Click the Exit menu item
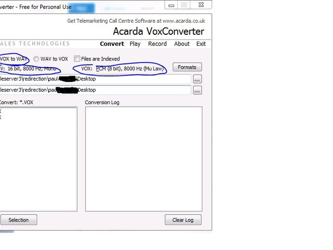 coord(201,44)
